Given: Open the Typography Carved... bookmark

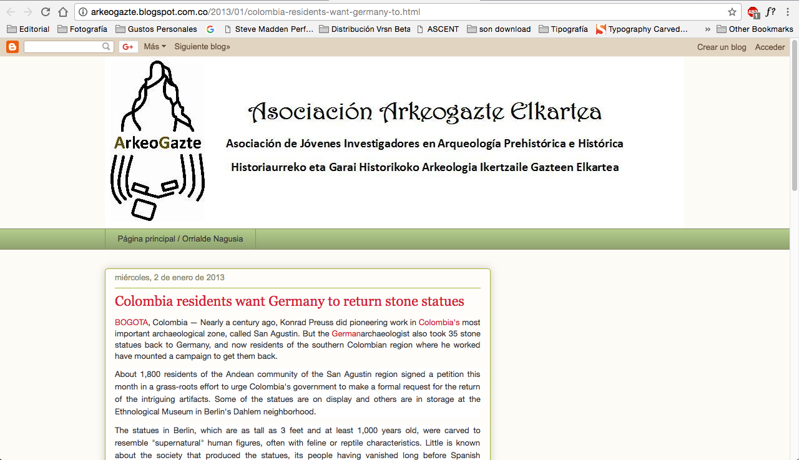Looking at the screenshot, I should [x=642, y=29].
